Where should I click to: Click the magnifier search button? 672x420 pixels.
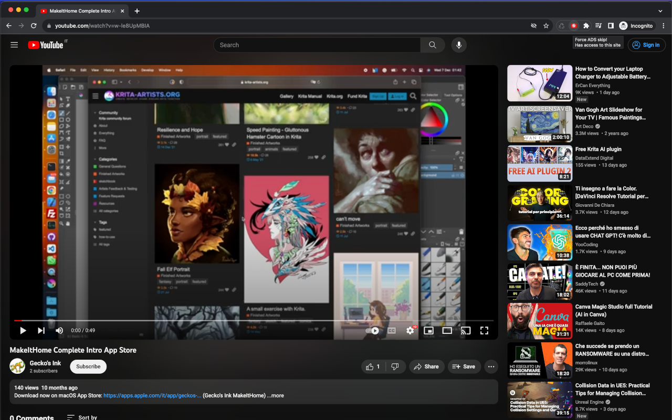click(433, 45)
